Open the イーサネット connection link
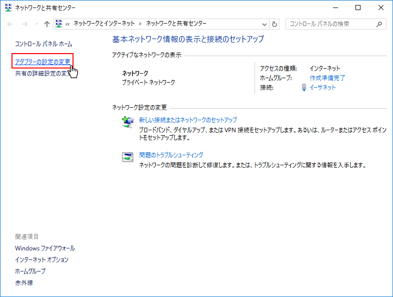The height and width of the screenshot is (297, 393). point(322,87)
